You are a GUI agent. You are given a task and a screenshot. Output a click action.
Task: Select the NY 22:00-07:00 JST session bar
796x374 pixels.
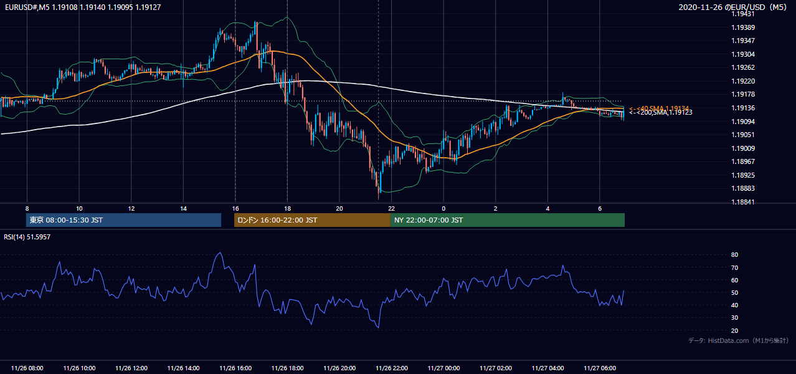point(508,220)
